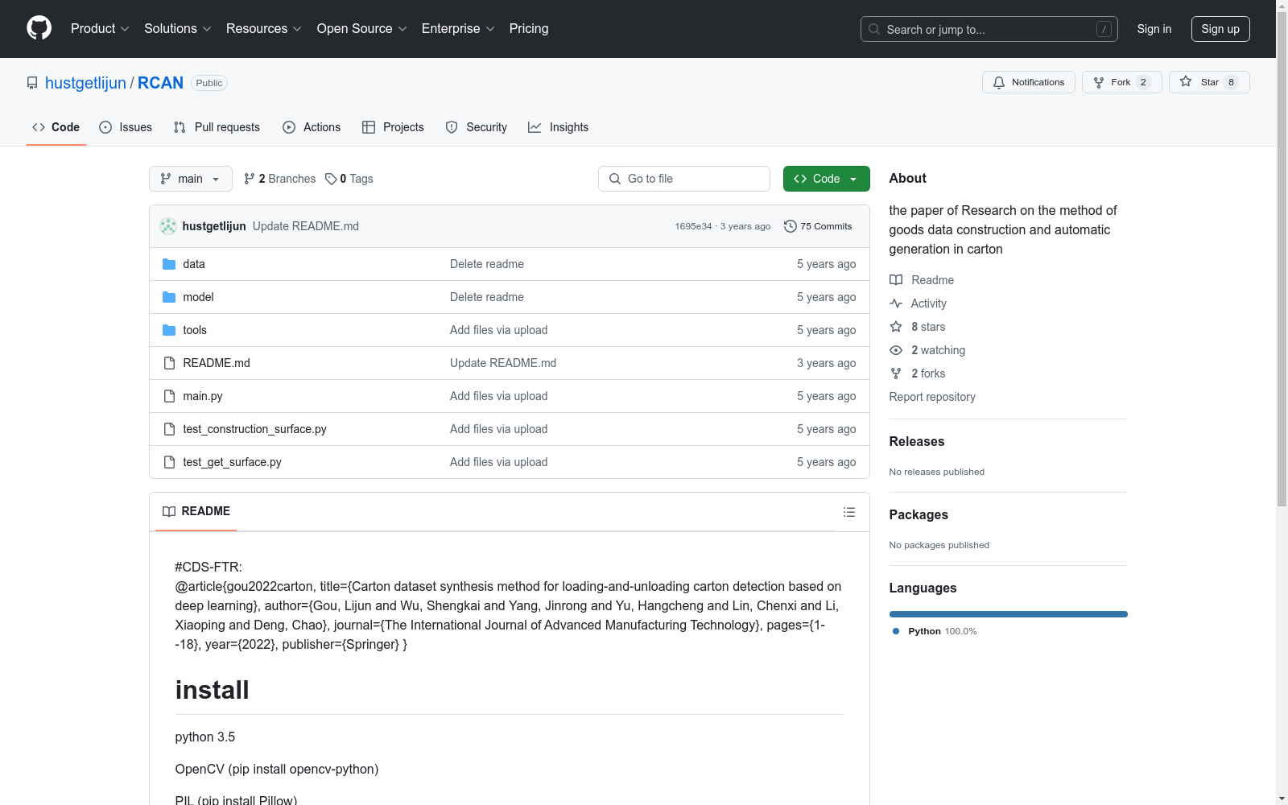This screenshot has height=805, width=1288.
Task: Click the book icon next to Readme
Action: point(896,280)
